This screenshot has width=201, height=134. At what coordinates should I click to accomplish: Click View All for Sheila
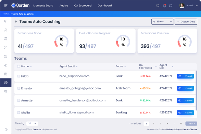[x=185, y=112]
